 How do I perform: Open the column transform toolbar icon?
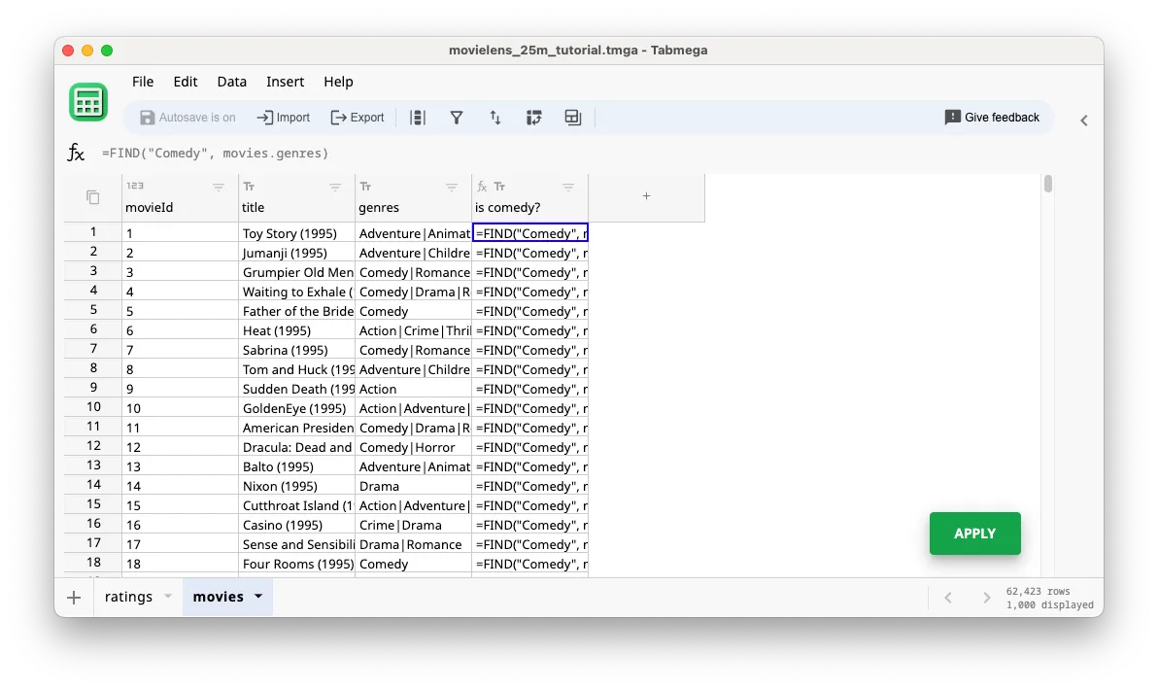pyautogui.click(x=533, y=117)
